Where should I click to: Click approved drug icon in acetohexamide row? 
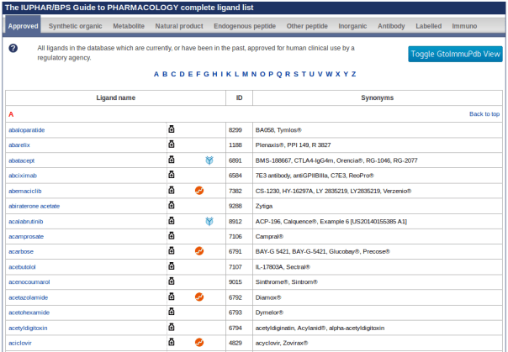[x=172, y=311]
